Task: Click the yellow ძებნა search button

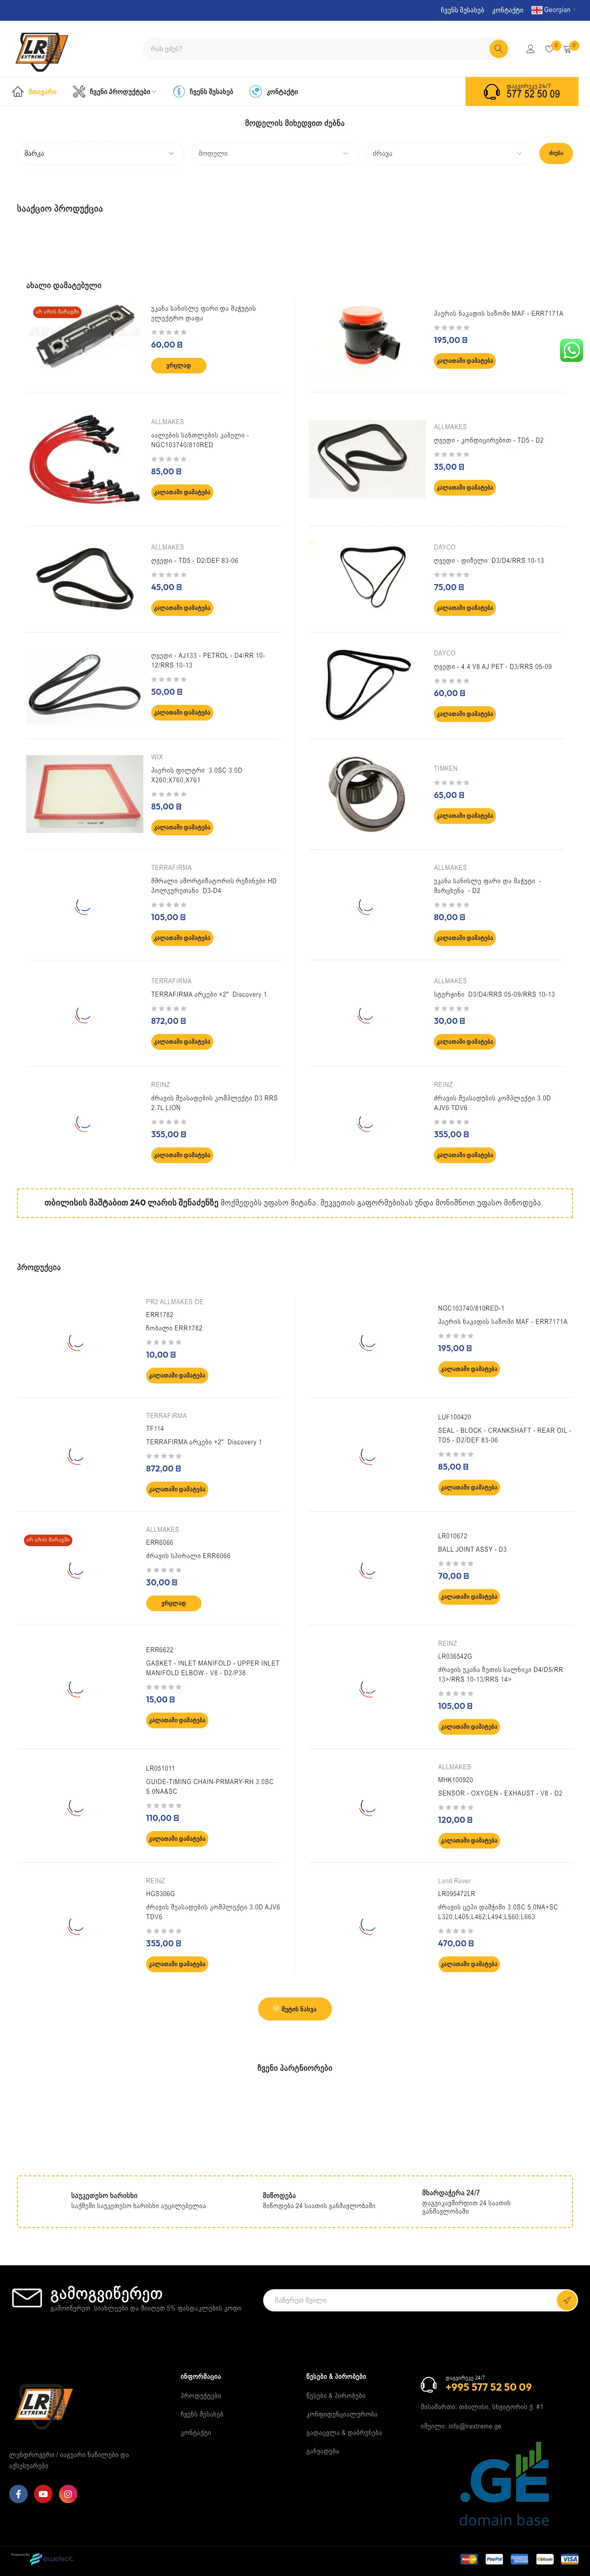Action: (x=556, y=154)
